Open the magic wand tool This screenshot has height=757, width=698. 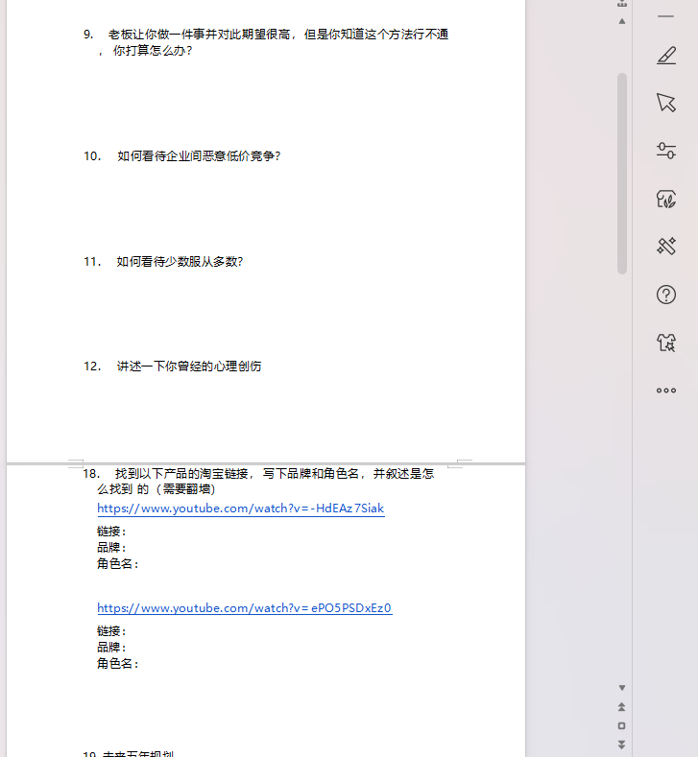click(x=665, y=247)
